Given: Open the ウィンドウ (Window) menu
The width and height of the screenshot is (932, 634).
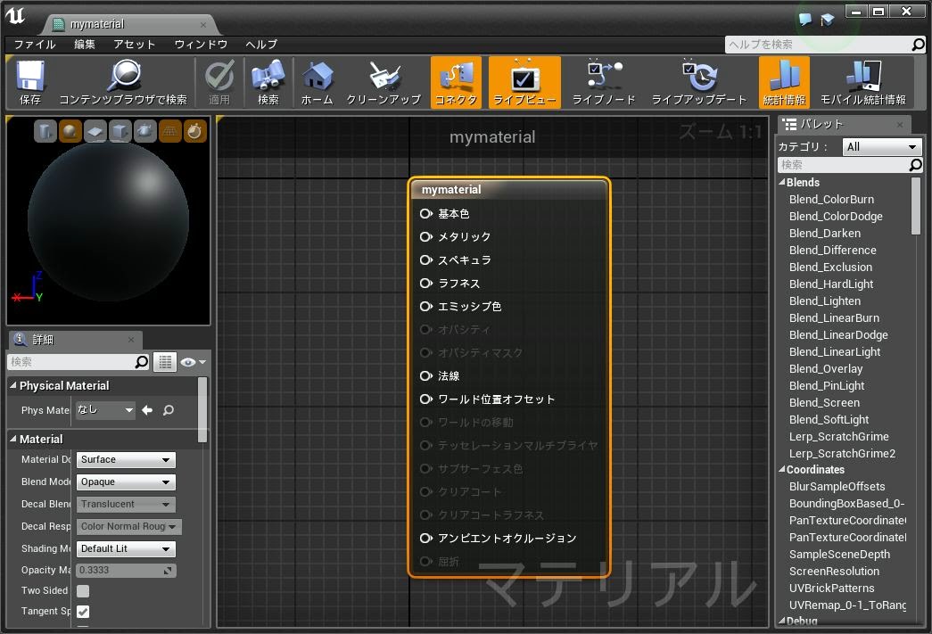Looking at the screenshot, I should [201, 44].
